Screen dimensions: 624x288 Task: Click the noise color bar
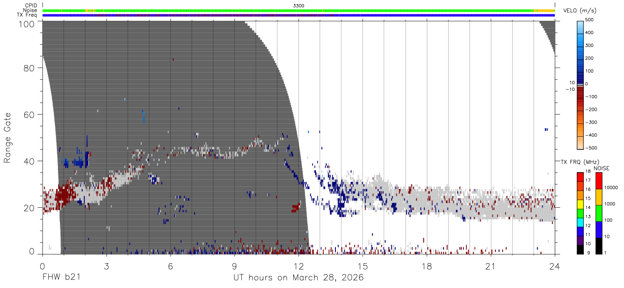click(x=600, y=213)
